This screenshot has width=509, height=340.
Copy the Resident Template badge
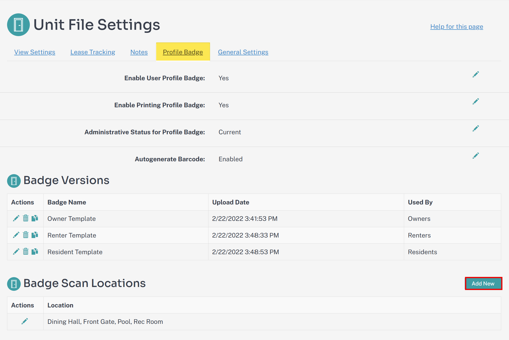[x=35, y=251]
